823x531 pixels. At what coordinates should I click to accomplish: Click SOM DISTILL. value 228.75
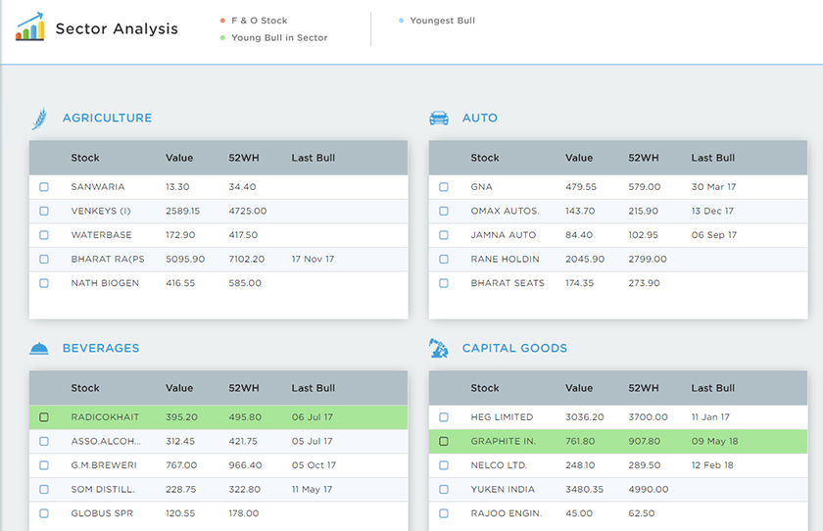[180, 490]
